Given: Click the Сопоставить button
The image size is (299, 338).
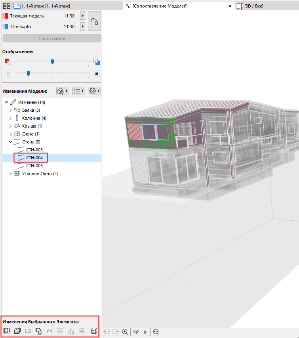Looking at the screenshot, I should pos(52,38).
